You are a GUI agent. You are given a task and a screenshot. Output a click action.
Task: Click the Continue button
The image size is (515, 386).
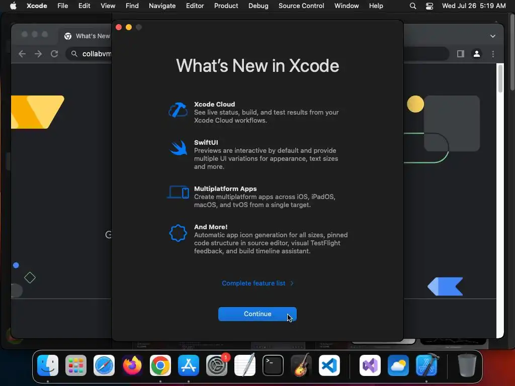[257, 314]
